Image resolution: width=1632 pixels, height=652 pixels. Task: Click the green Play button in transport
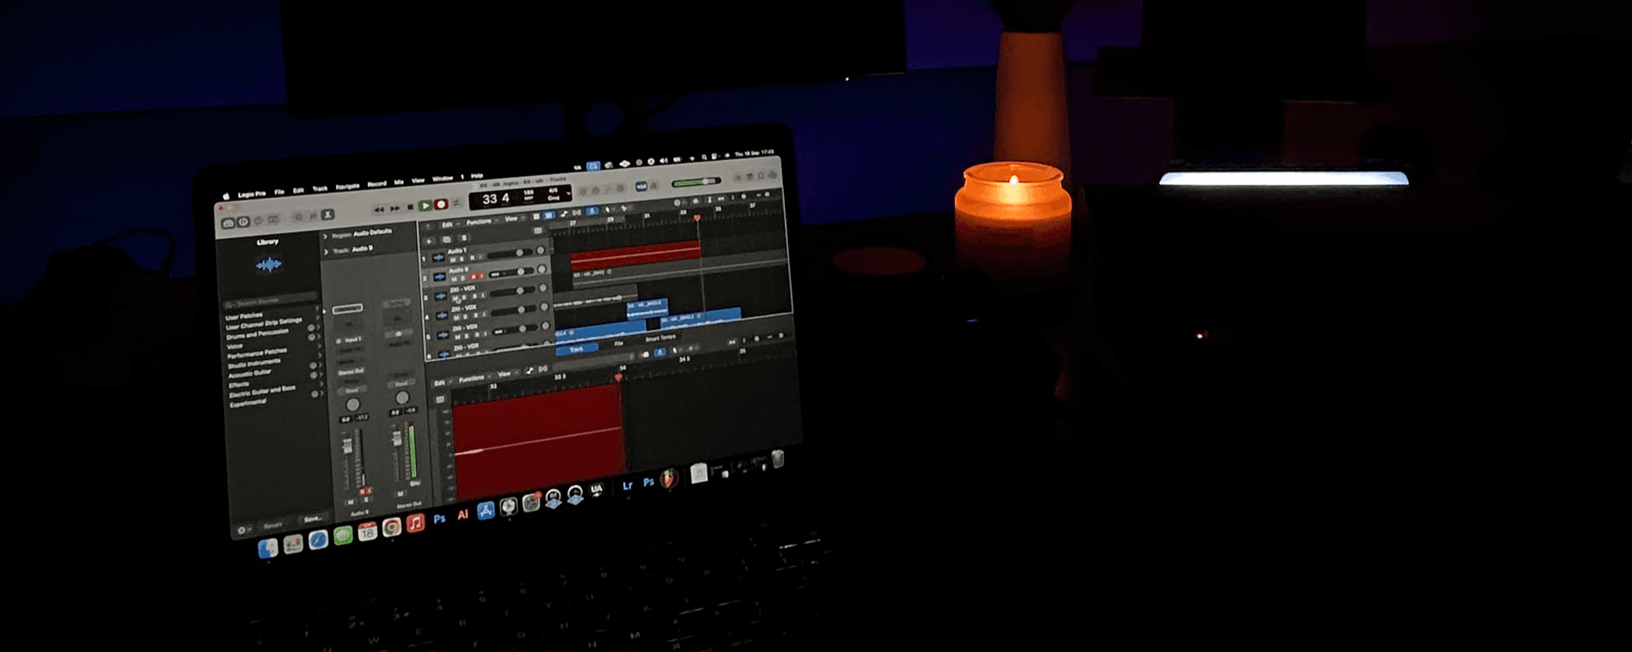[426, 206]
